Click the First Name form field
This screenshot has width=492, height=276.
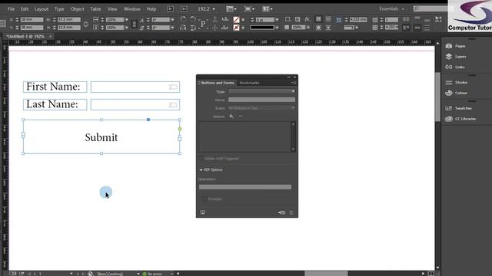coord(135,87)
